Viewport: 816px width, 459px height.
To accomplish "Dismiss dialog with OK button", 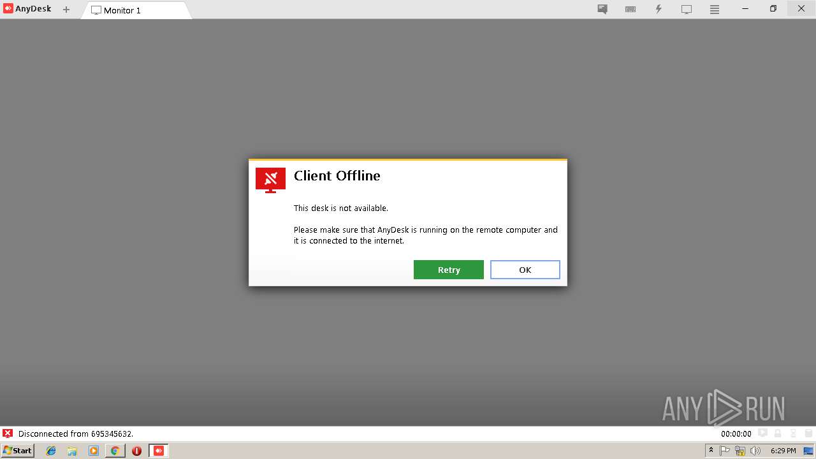I will point(525,270).
